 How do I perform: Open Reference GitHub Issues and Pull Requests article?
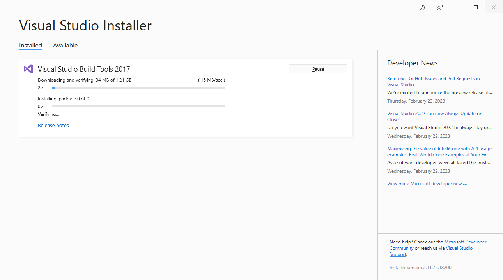click(x=434, y=82)
